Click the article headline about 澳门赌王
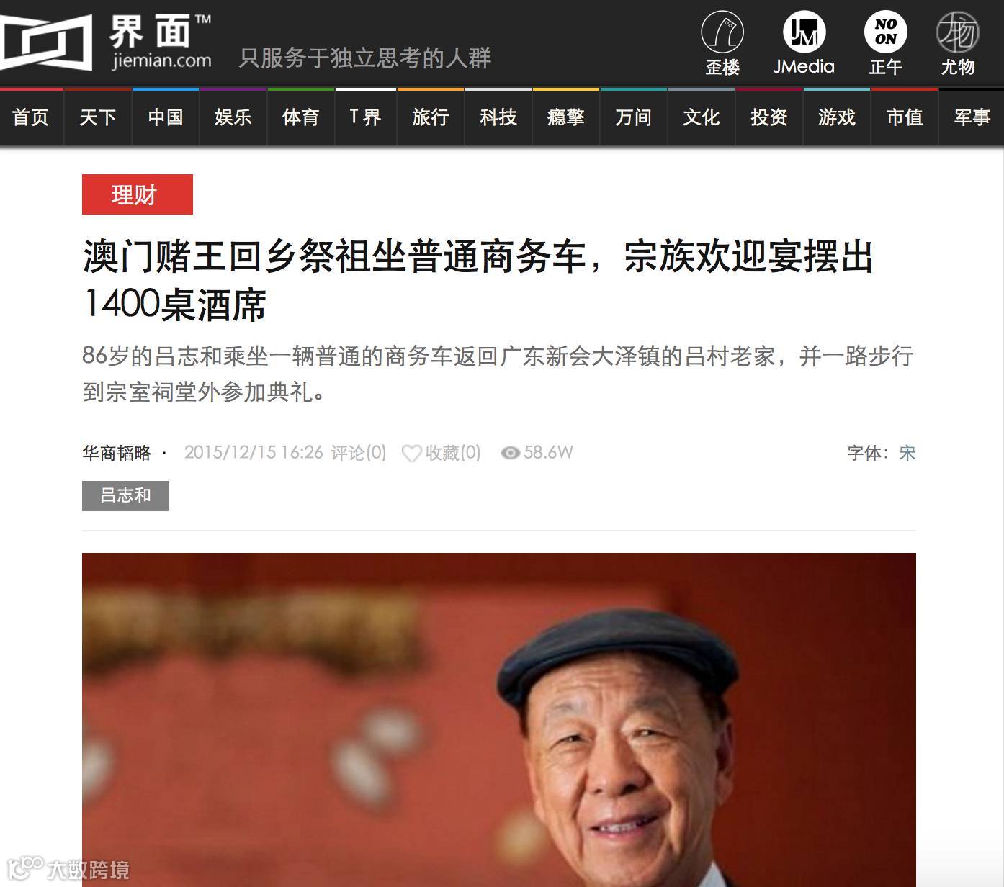 pyautogui.click(x=478, y=279)
